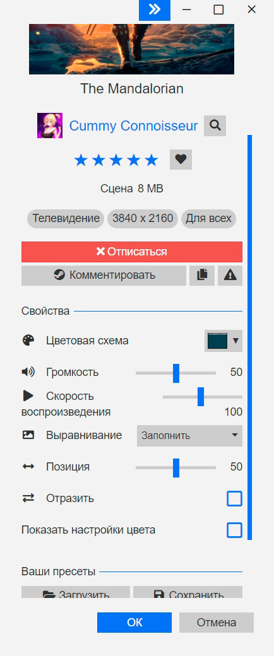Rate wallpaper with the fifth star

pos(152,160)
